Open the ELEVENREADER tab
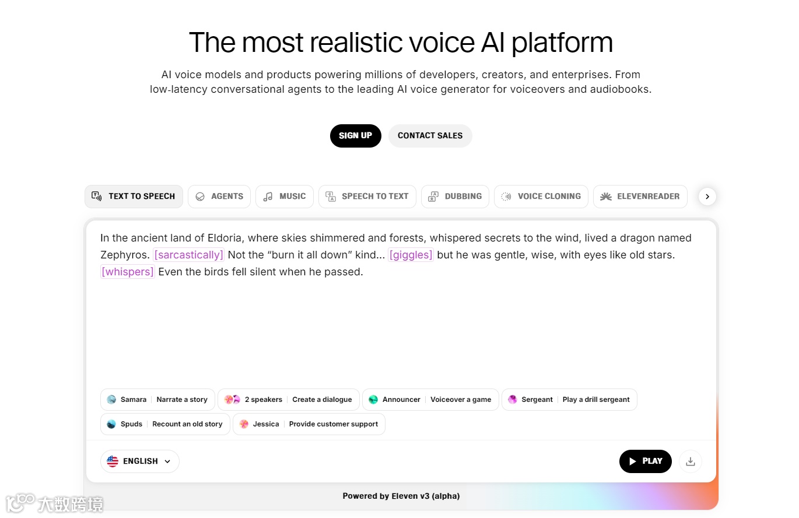799x518 pixels. tap(640, 197)
